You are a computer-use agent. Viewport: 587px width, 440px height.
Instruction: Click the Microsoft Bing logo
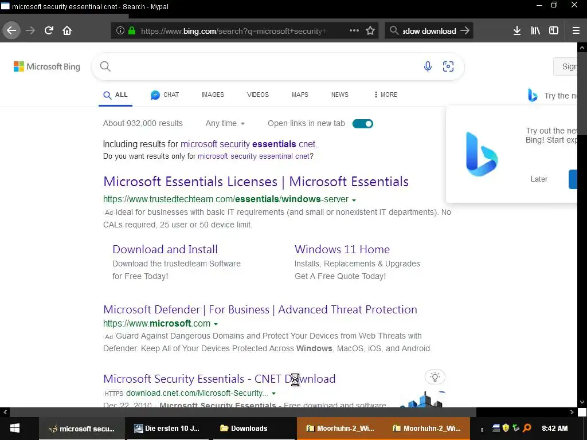tap(47, 66)
